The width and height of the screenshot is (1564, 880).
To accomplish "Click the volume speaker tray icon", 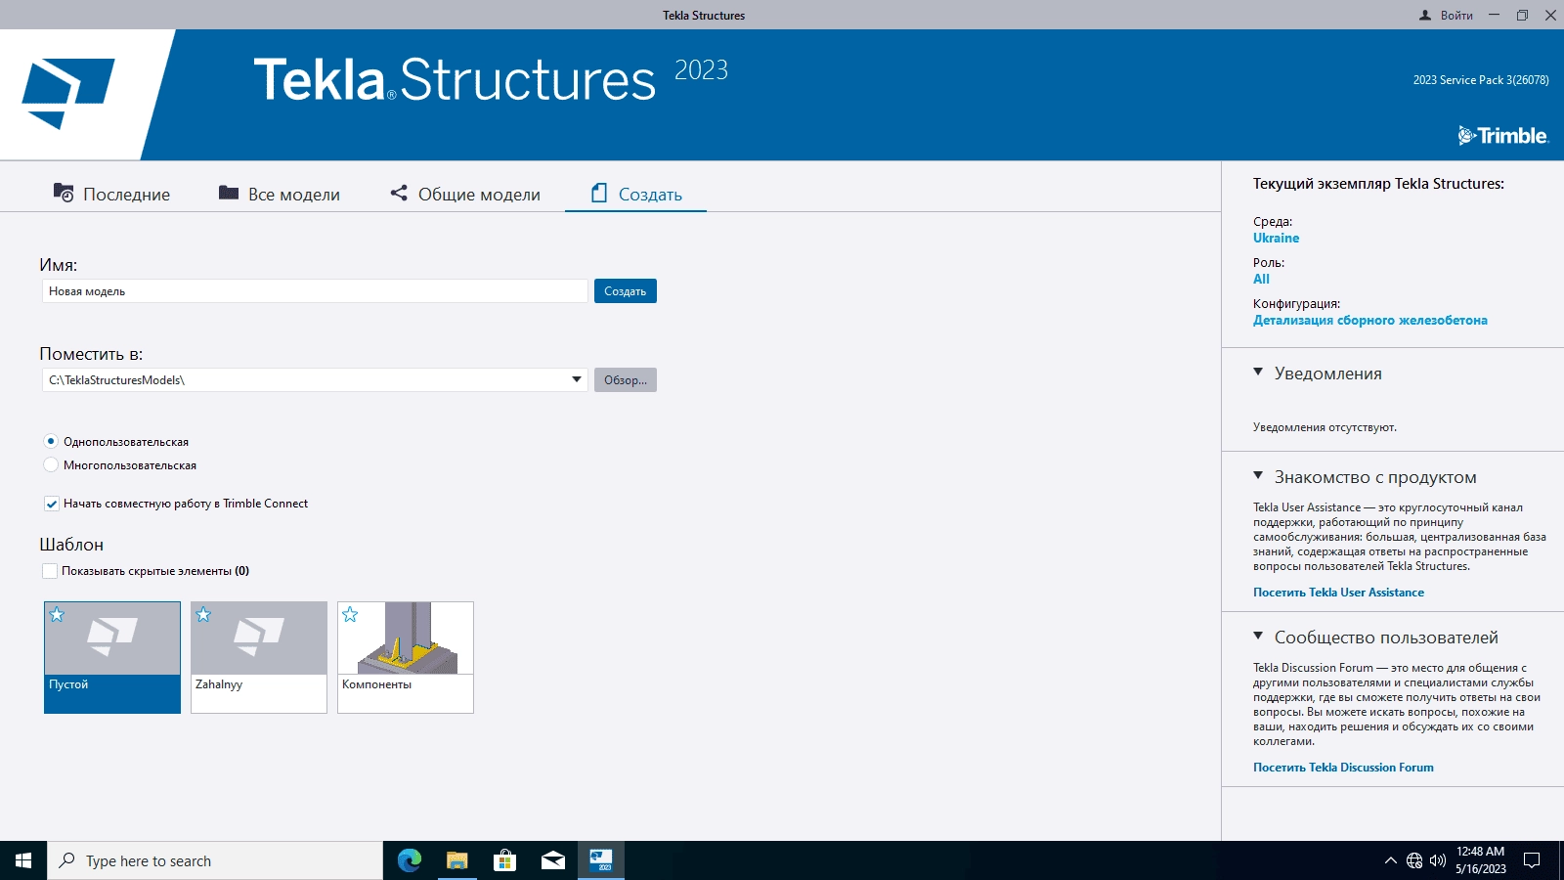I will (x=1438, y=860).
